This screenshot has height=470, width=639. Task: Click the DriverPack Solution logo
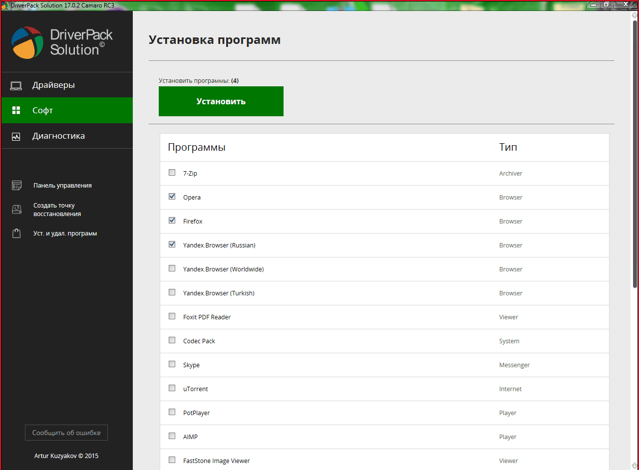coord(62,42)
